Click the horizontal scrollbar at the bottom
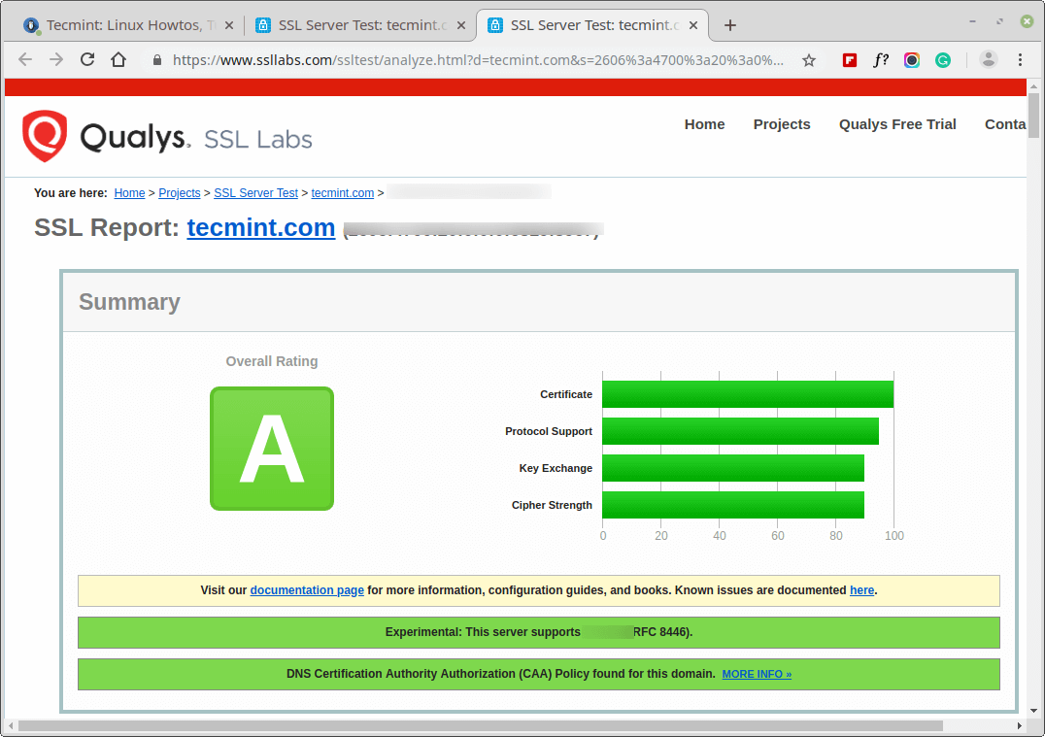 click(x=480, y=725)
